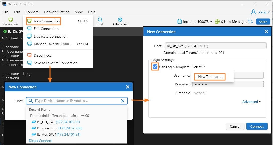Select BJ_core_3550 from Recent Items
The width and height of the screenshot is (273, 145).
click(x=60, y=128)
